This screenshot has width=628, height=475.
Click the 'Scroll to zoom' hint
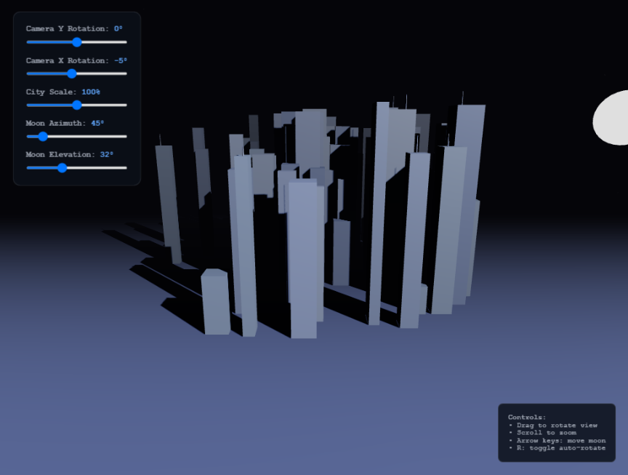[542, 433]
